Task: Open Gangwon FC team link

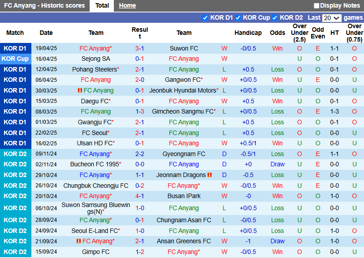Action: pyautogui.click(x=183, y=80)
